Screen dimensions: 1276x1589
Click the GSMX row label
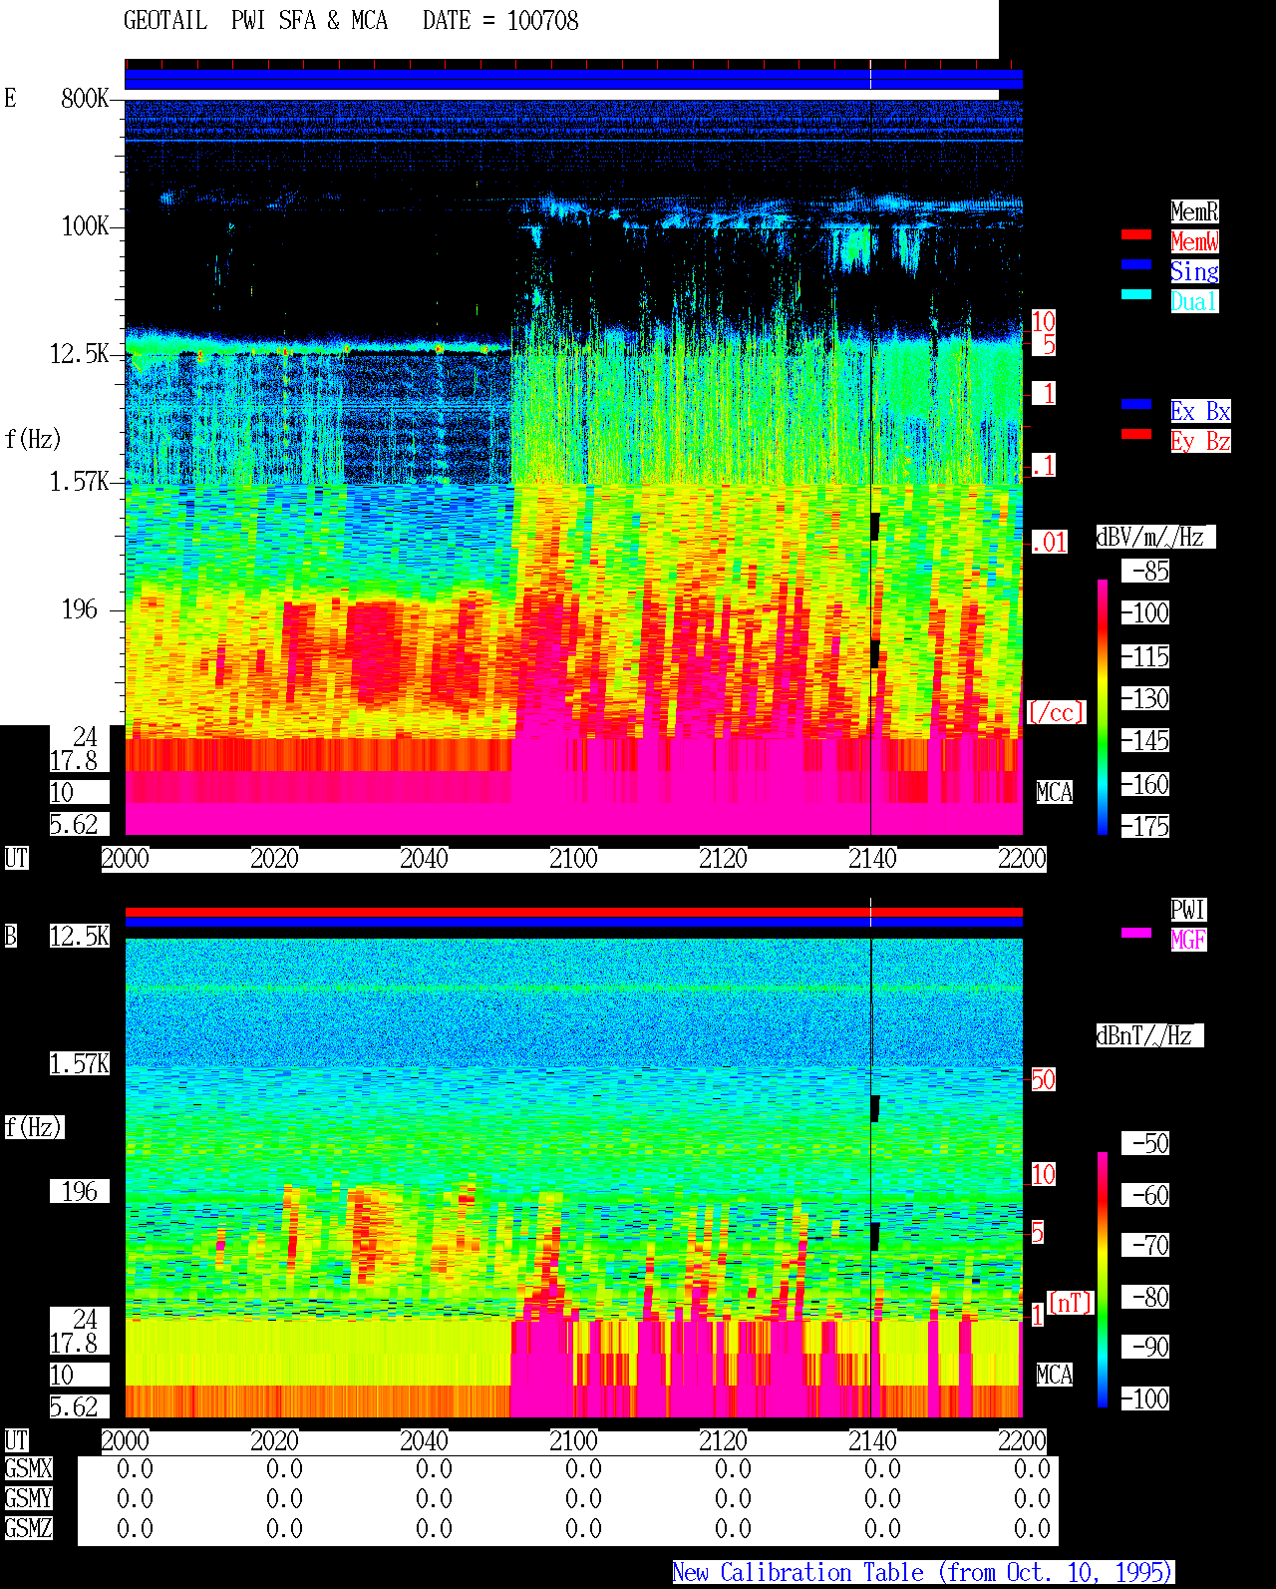[x=29, y=1469]
